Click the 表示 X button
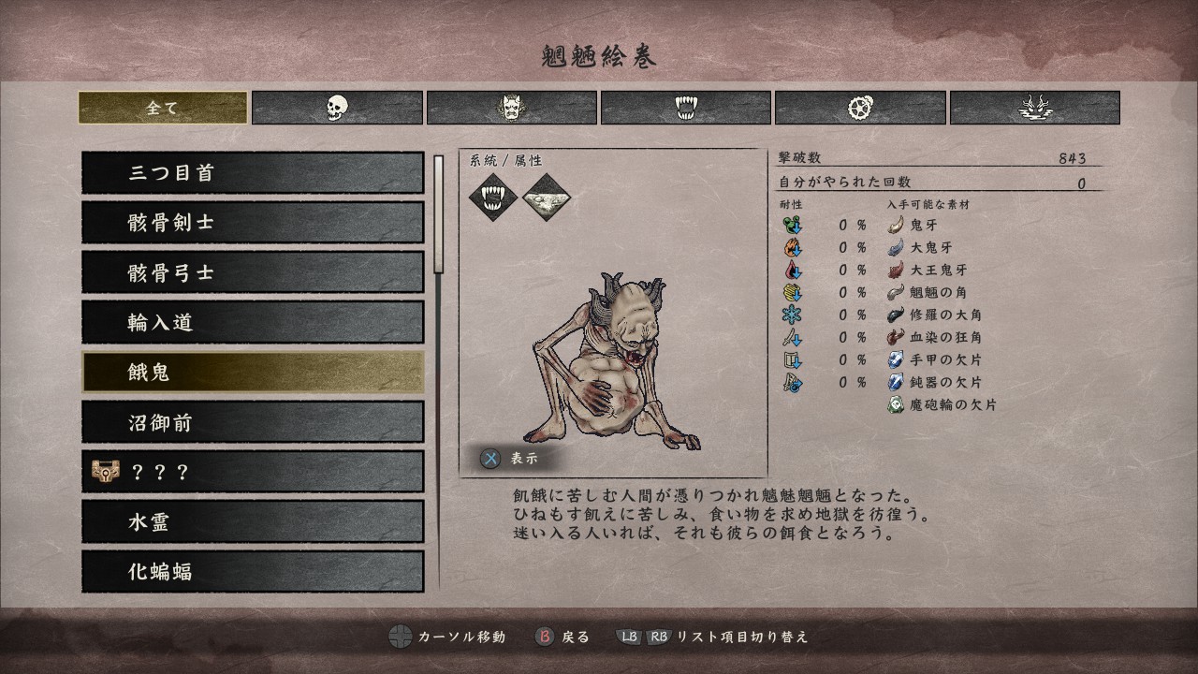This screenshot has width=1198, height=674. [508, 459]
